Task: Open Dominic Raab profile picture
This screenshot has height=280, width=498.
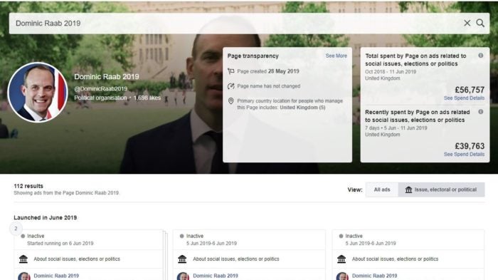Action: pyautogui.click(x=38, y=93)
